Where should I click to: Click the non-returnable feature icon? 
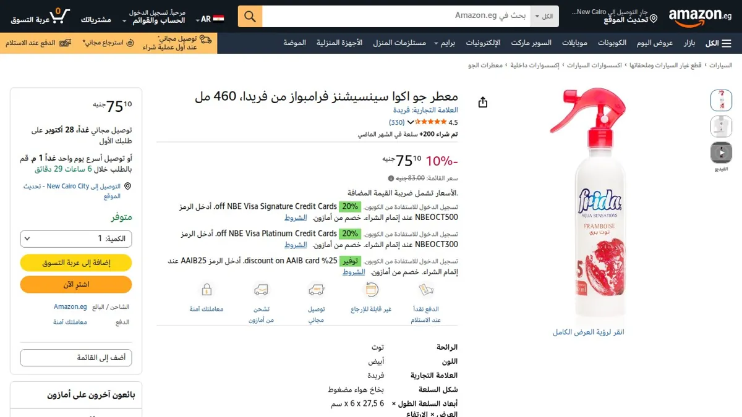coord(371,290)
